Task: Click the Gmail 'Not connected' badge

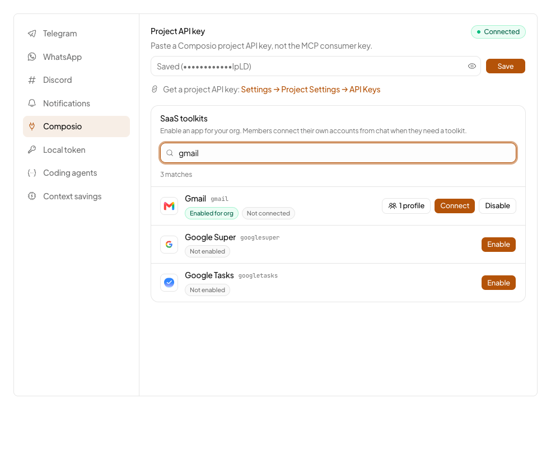Action: 268,213
